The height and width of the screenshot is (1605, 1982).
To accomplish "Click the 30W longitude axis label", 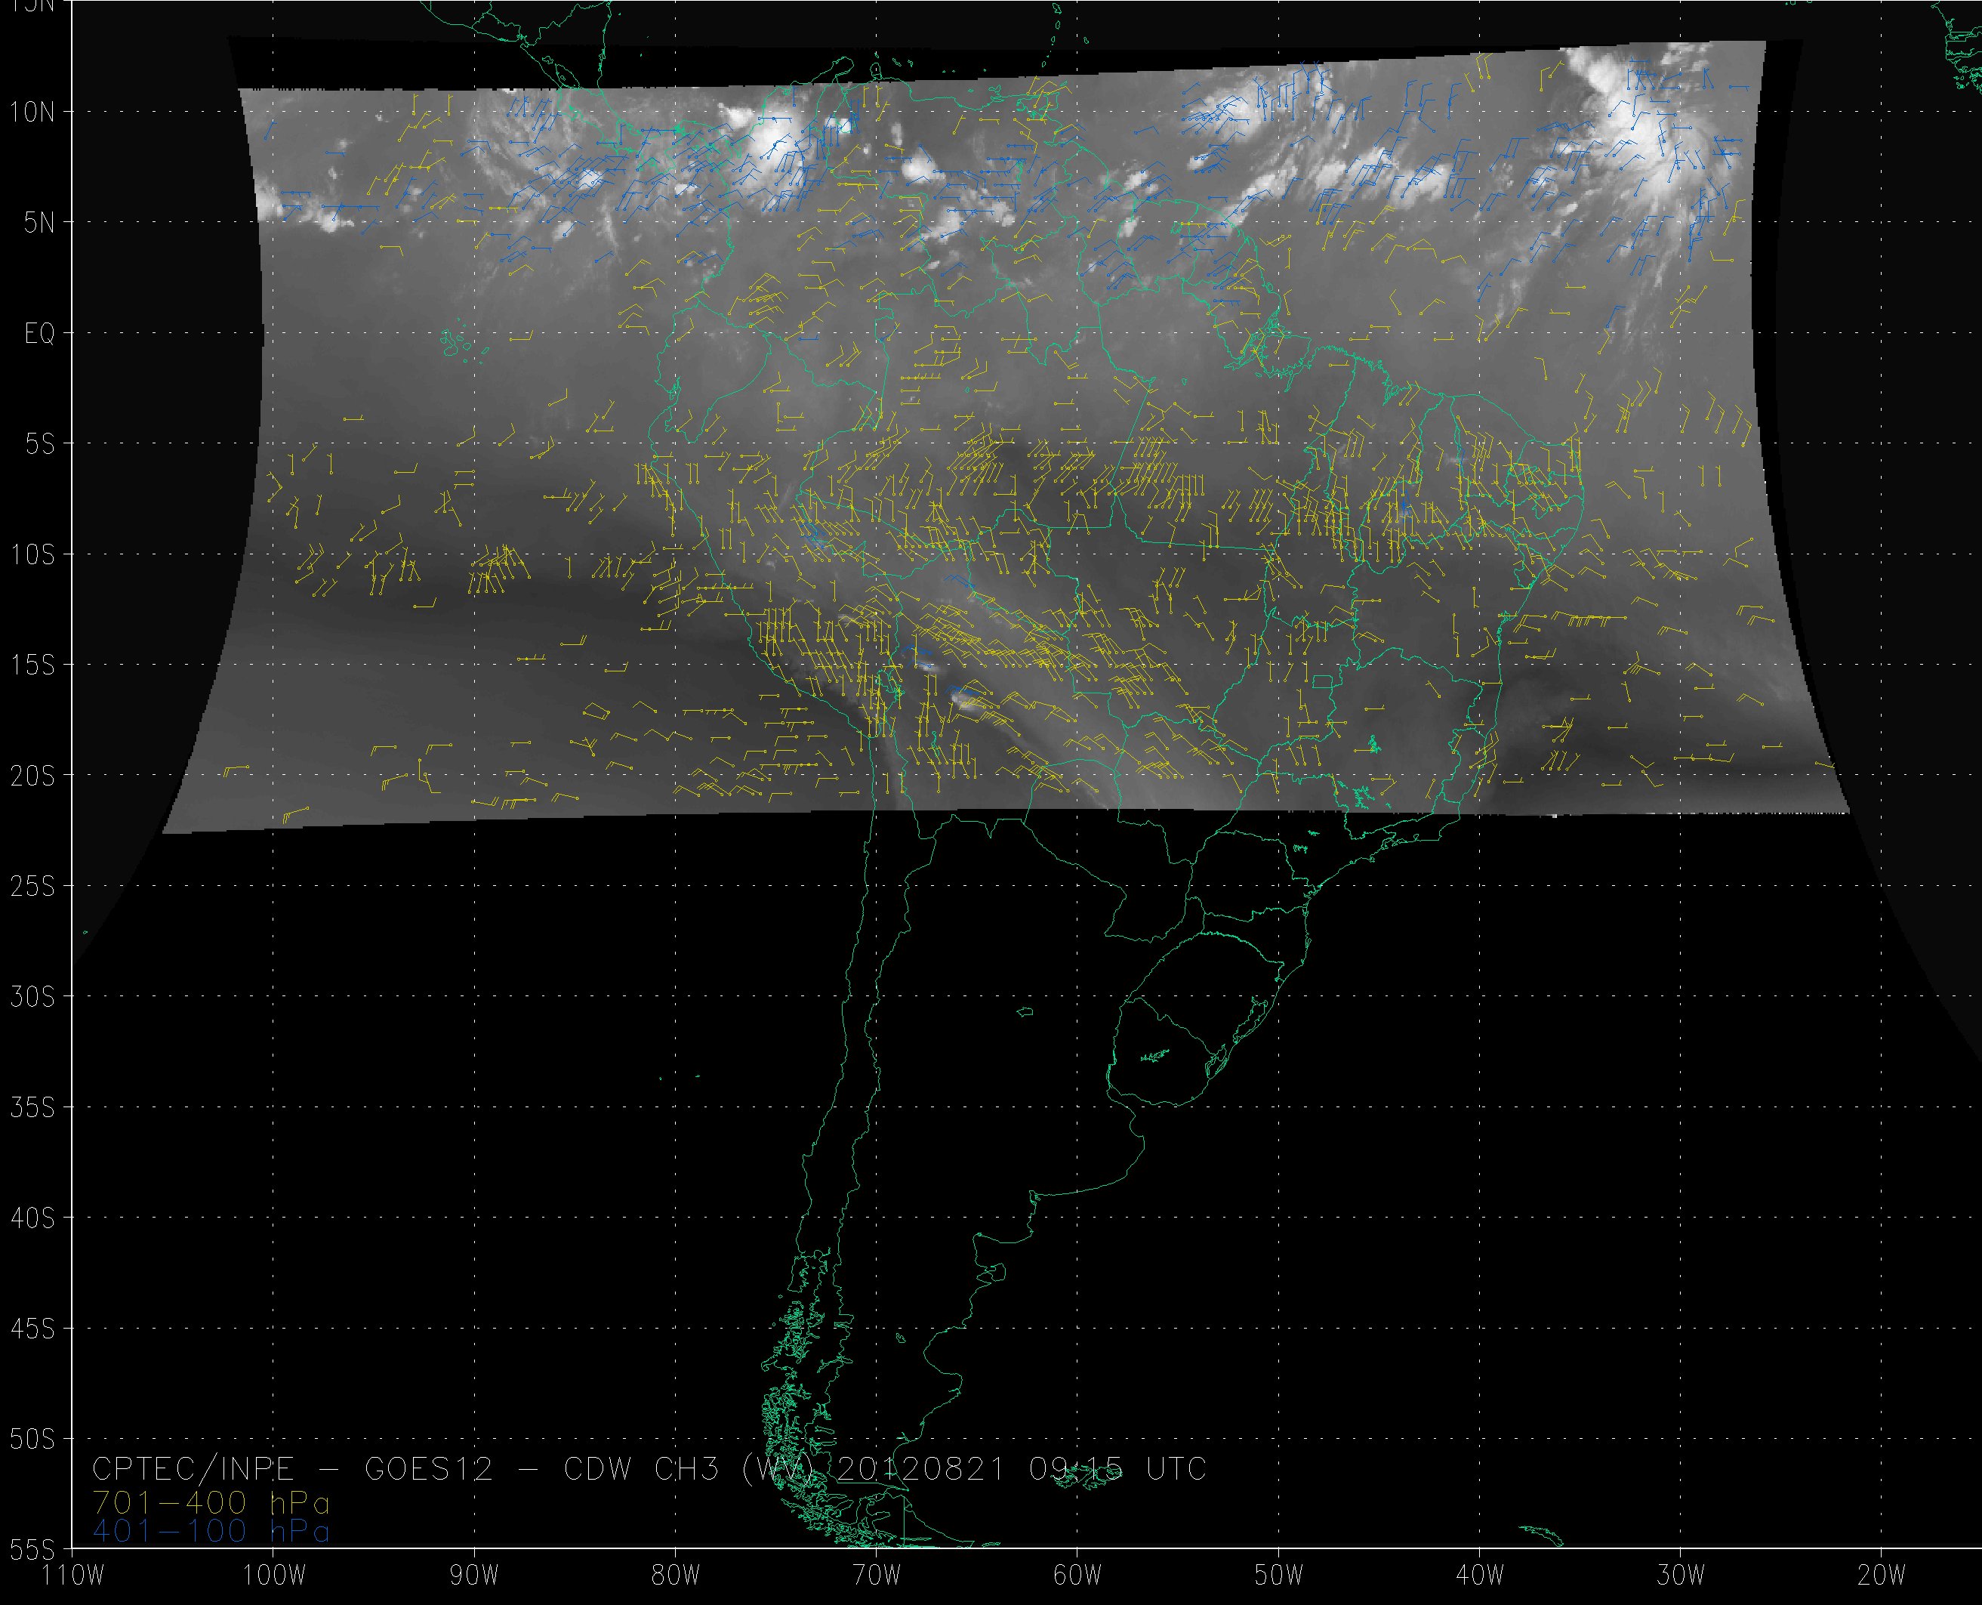I will [1680, 1576].
